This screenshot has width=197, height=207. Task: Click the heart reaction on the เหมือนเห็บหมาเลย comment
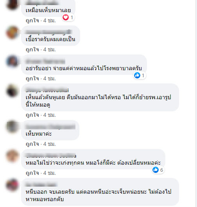point(66,17)
